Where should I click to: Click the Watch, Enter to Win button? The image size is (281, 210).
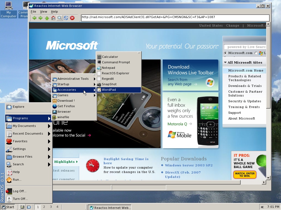click(x=245, y=175)
